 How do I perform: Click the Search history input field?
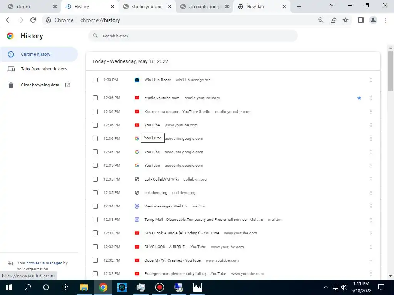click(x=193, y=36)
